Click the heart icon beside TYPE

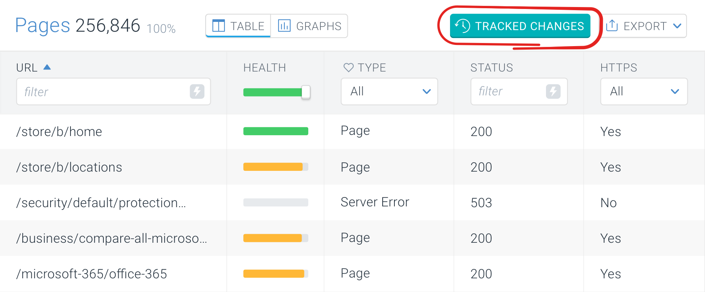pos(349,68)
